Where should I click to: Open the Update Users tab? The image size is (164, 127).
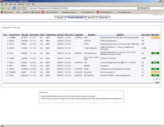coord(103,18)
